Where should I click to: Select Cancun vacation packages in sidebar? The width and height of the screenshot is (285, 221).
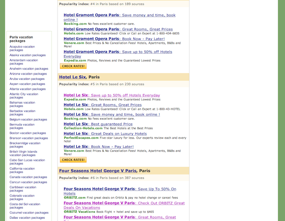[x=28, y=182]
